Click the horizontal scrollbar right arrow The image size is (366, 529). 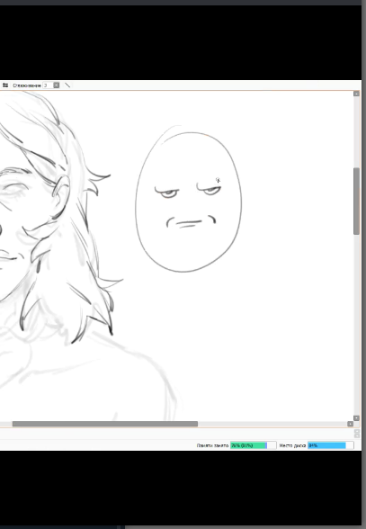[x=350, y=424]
